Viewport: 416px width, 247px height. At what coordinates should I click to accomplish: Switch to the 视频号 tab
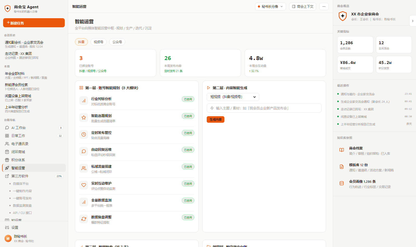click(99, 42)
